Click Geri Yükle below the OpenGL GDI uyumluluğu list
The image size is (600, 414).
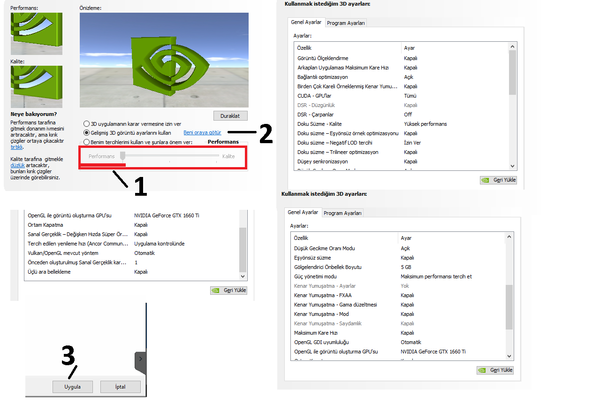(x=495, y=370)
